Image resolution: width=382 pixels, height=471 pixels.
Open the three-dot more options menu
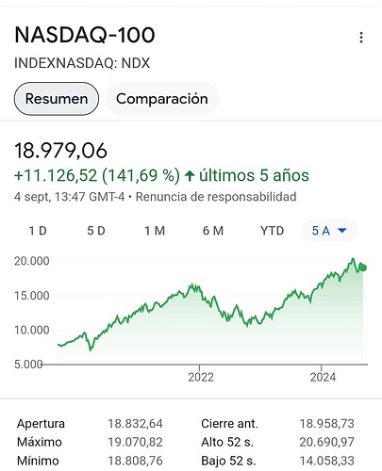click(x=361, y=38)
